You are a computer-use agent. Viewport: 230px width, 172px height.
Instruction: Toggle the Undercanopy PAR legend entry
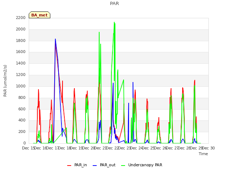pos(142,165)
